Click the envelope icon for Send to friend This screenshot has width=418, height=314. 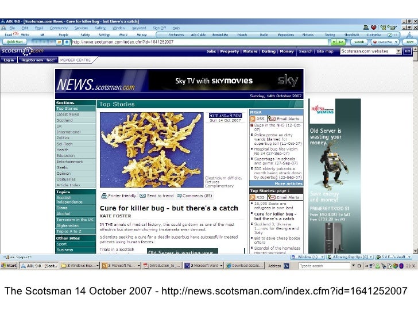tap(142, 196)
